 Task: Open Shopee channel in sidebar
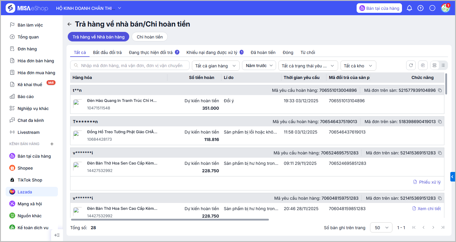point(25,168)
